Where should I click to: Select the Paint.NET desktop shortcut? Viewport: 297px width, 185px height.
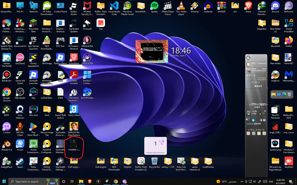pyautogui.click(x=289, y=59)
